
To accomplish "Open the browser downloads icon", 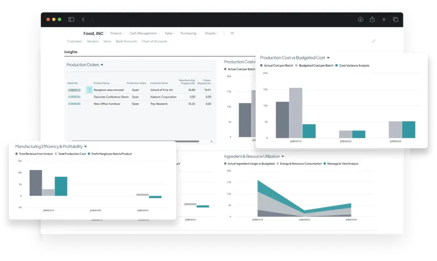I will (360, 20).
